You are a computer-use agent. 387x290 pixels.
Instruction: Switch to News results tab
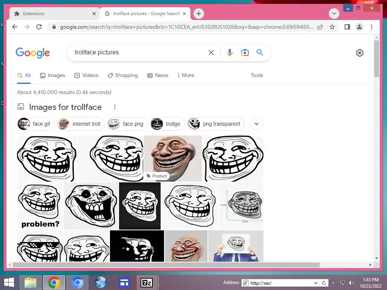(x=158, y=76)
